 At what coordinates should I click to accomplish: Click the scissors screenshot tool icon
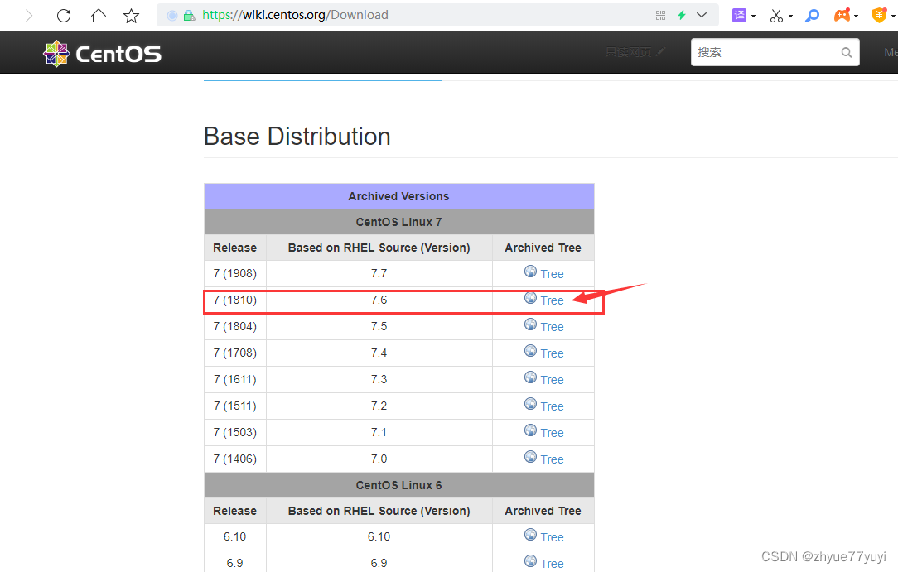[776, 16]
